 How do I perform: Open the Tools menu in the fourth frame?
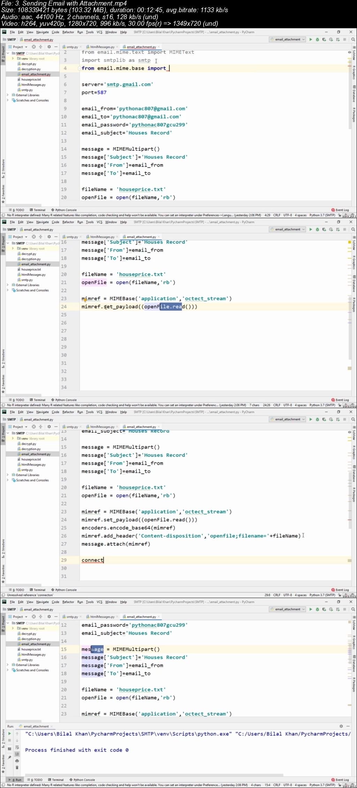90,602
